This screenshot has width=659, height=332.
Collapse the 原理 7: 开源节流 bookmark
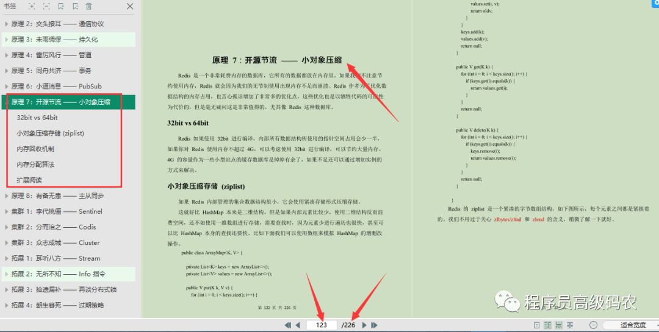coord(6,102)
